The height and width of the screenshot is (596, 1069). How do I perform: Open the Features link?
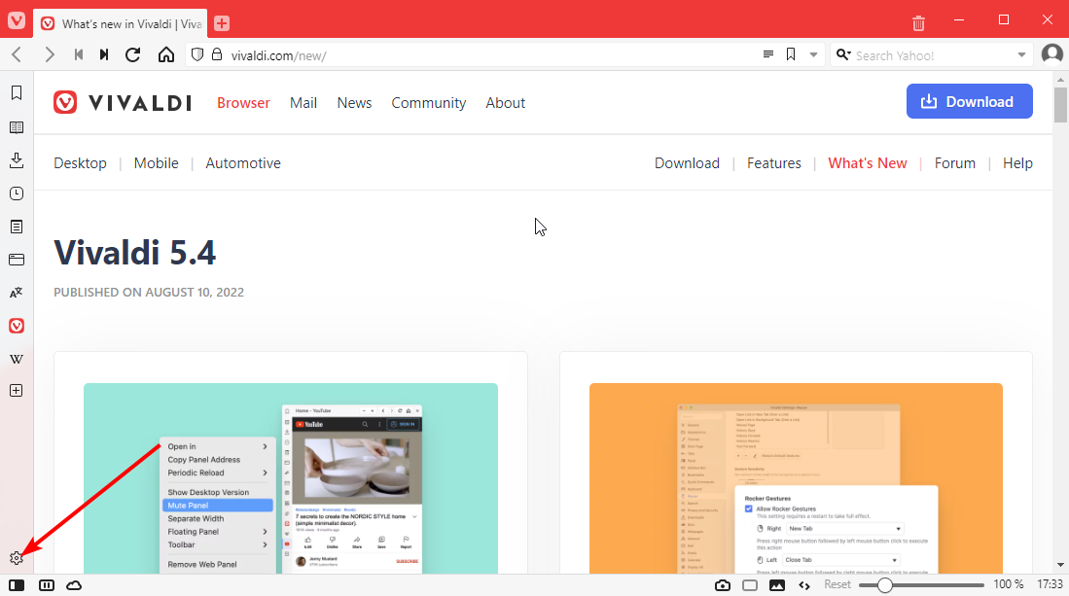(x=774, y=163)
